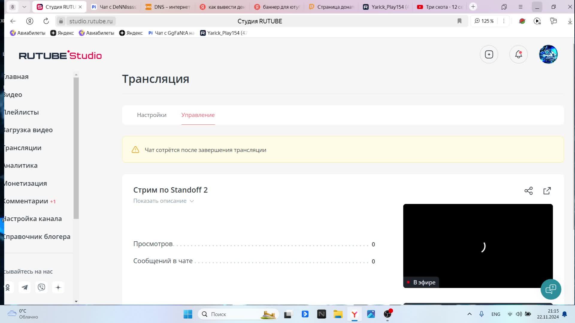Open the browser extensions collections icon

[553, 21]
